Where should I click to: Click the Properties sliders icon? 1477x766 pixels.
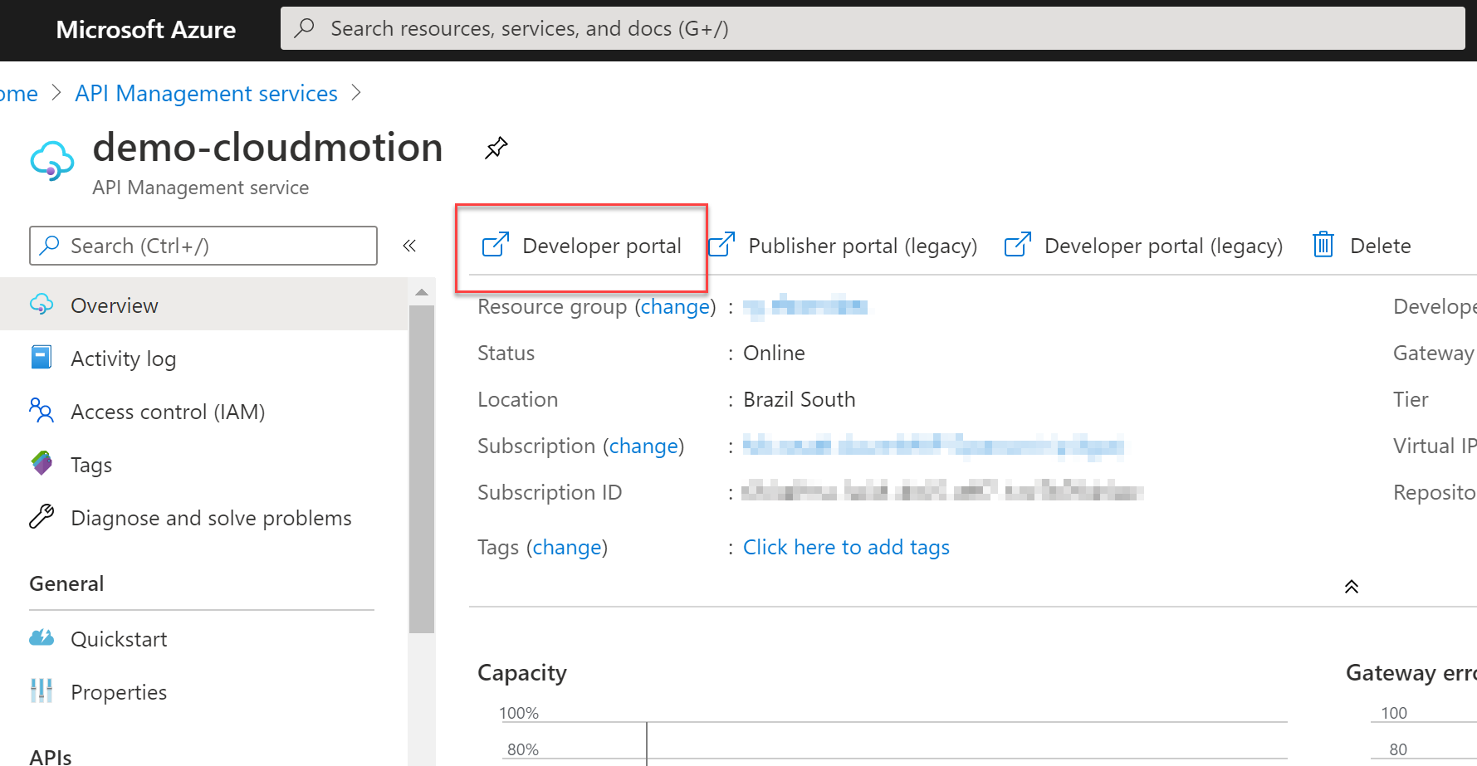click(42, 690)
